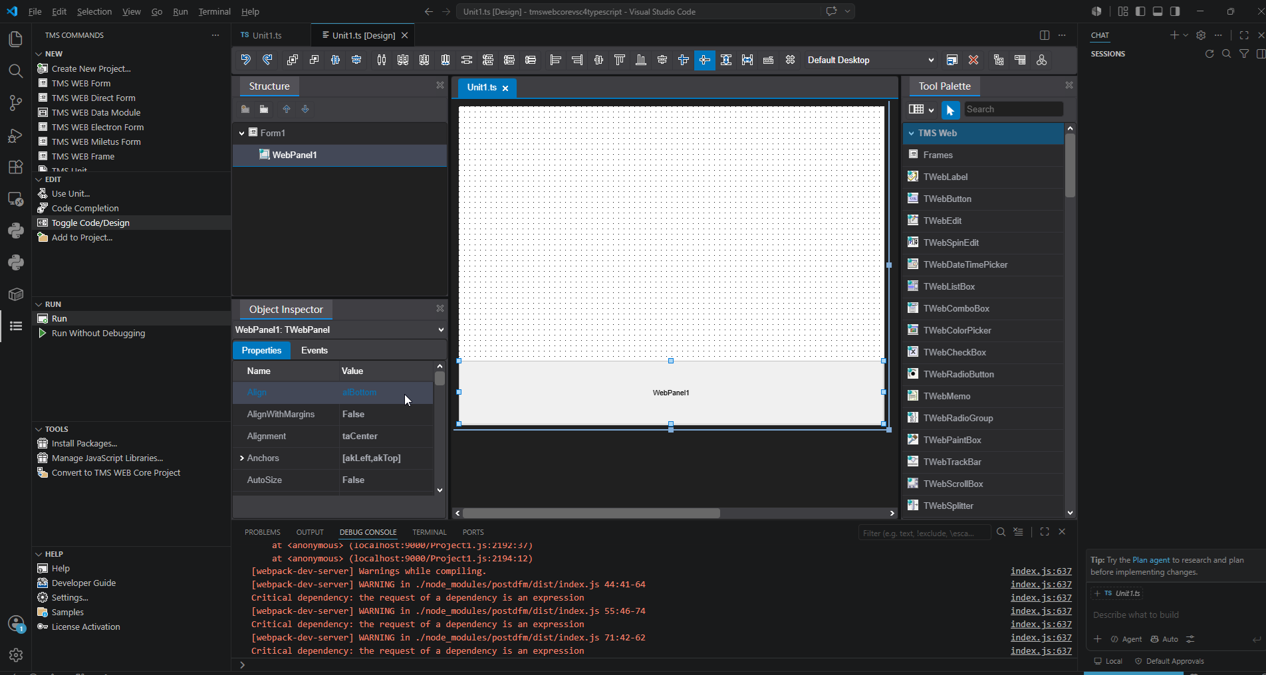This screenshot has width=1266, height=675.
Task: Toggle Debug Console maximize panel size
Action: [1045, 531]
